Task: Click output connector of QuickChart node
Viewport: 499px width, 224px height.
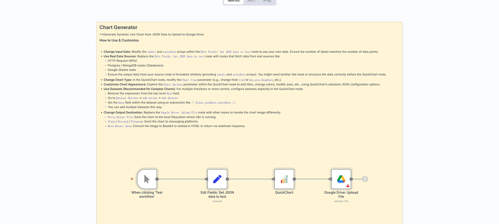Action: coord(294,179)
